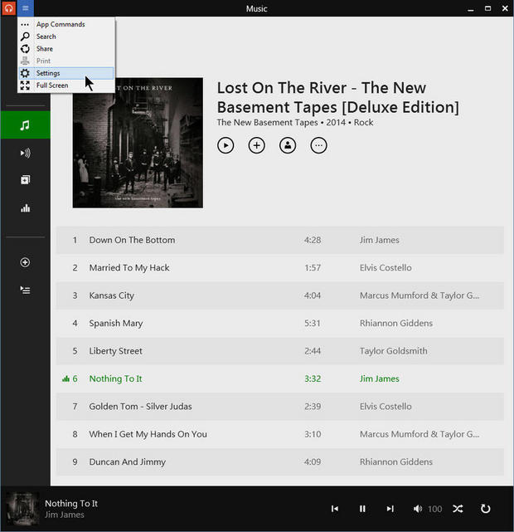
Task: Open the explore albums sidebar icon
Action: pyautogui.click(x=25, y=180)
